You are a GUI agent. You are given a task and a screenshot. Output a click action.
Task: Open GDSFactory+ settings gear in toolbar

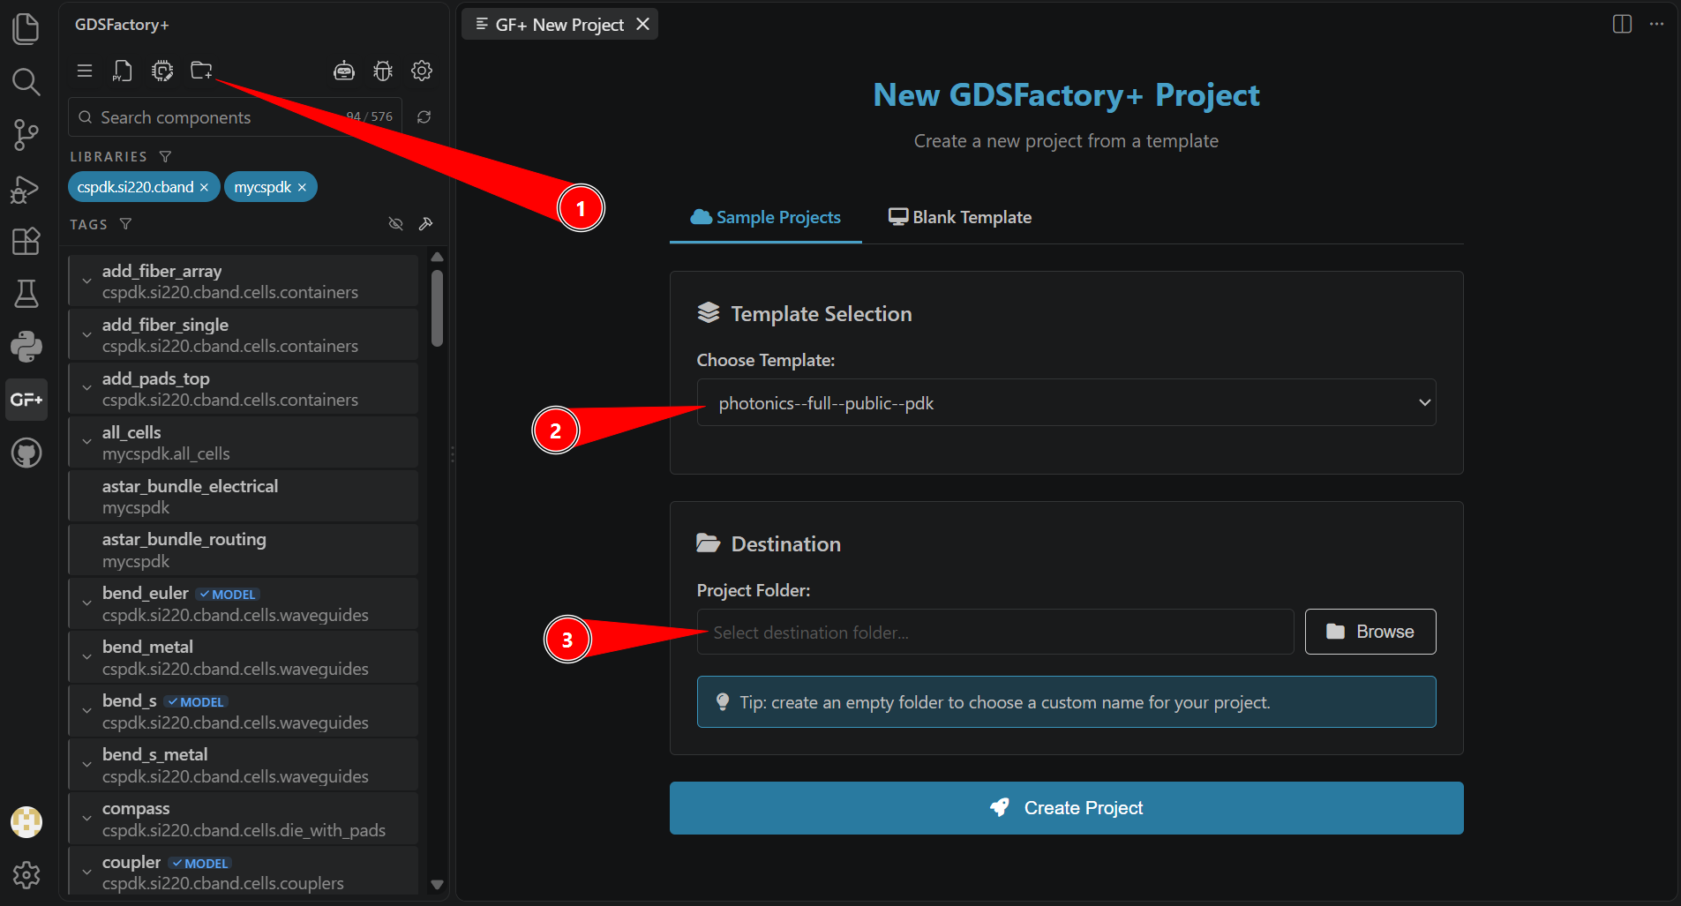(x=422, y=71)
